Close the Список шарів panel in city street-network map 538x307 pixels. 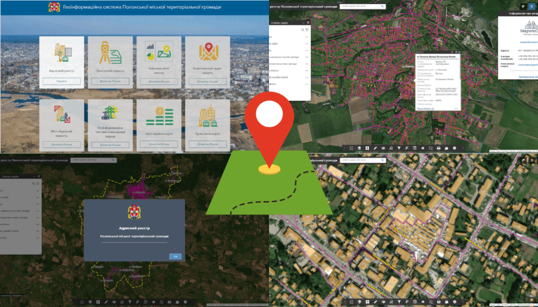click(308, 23)
